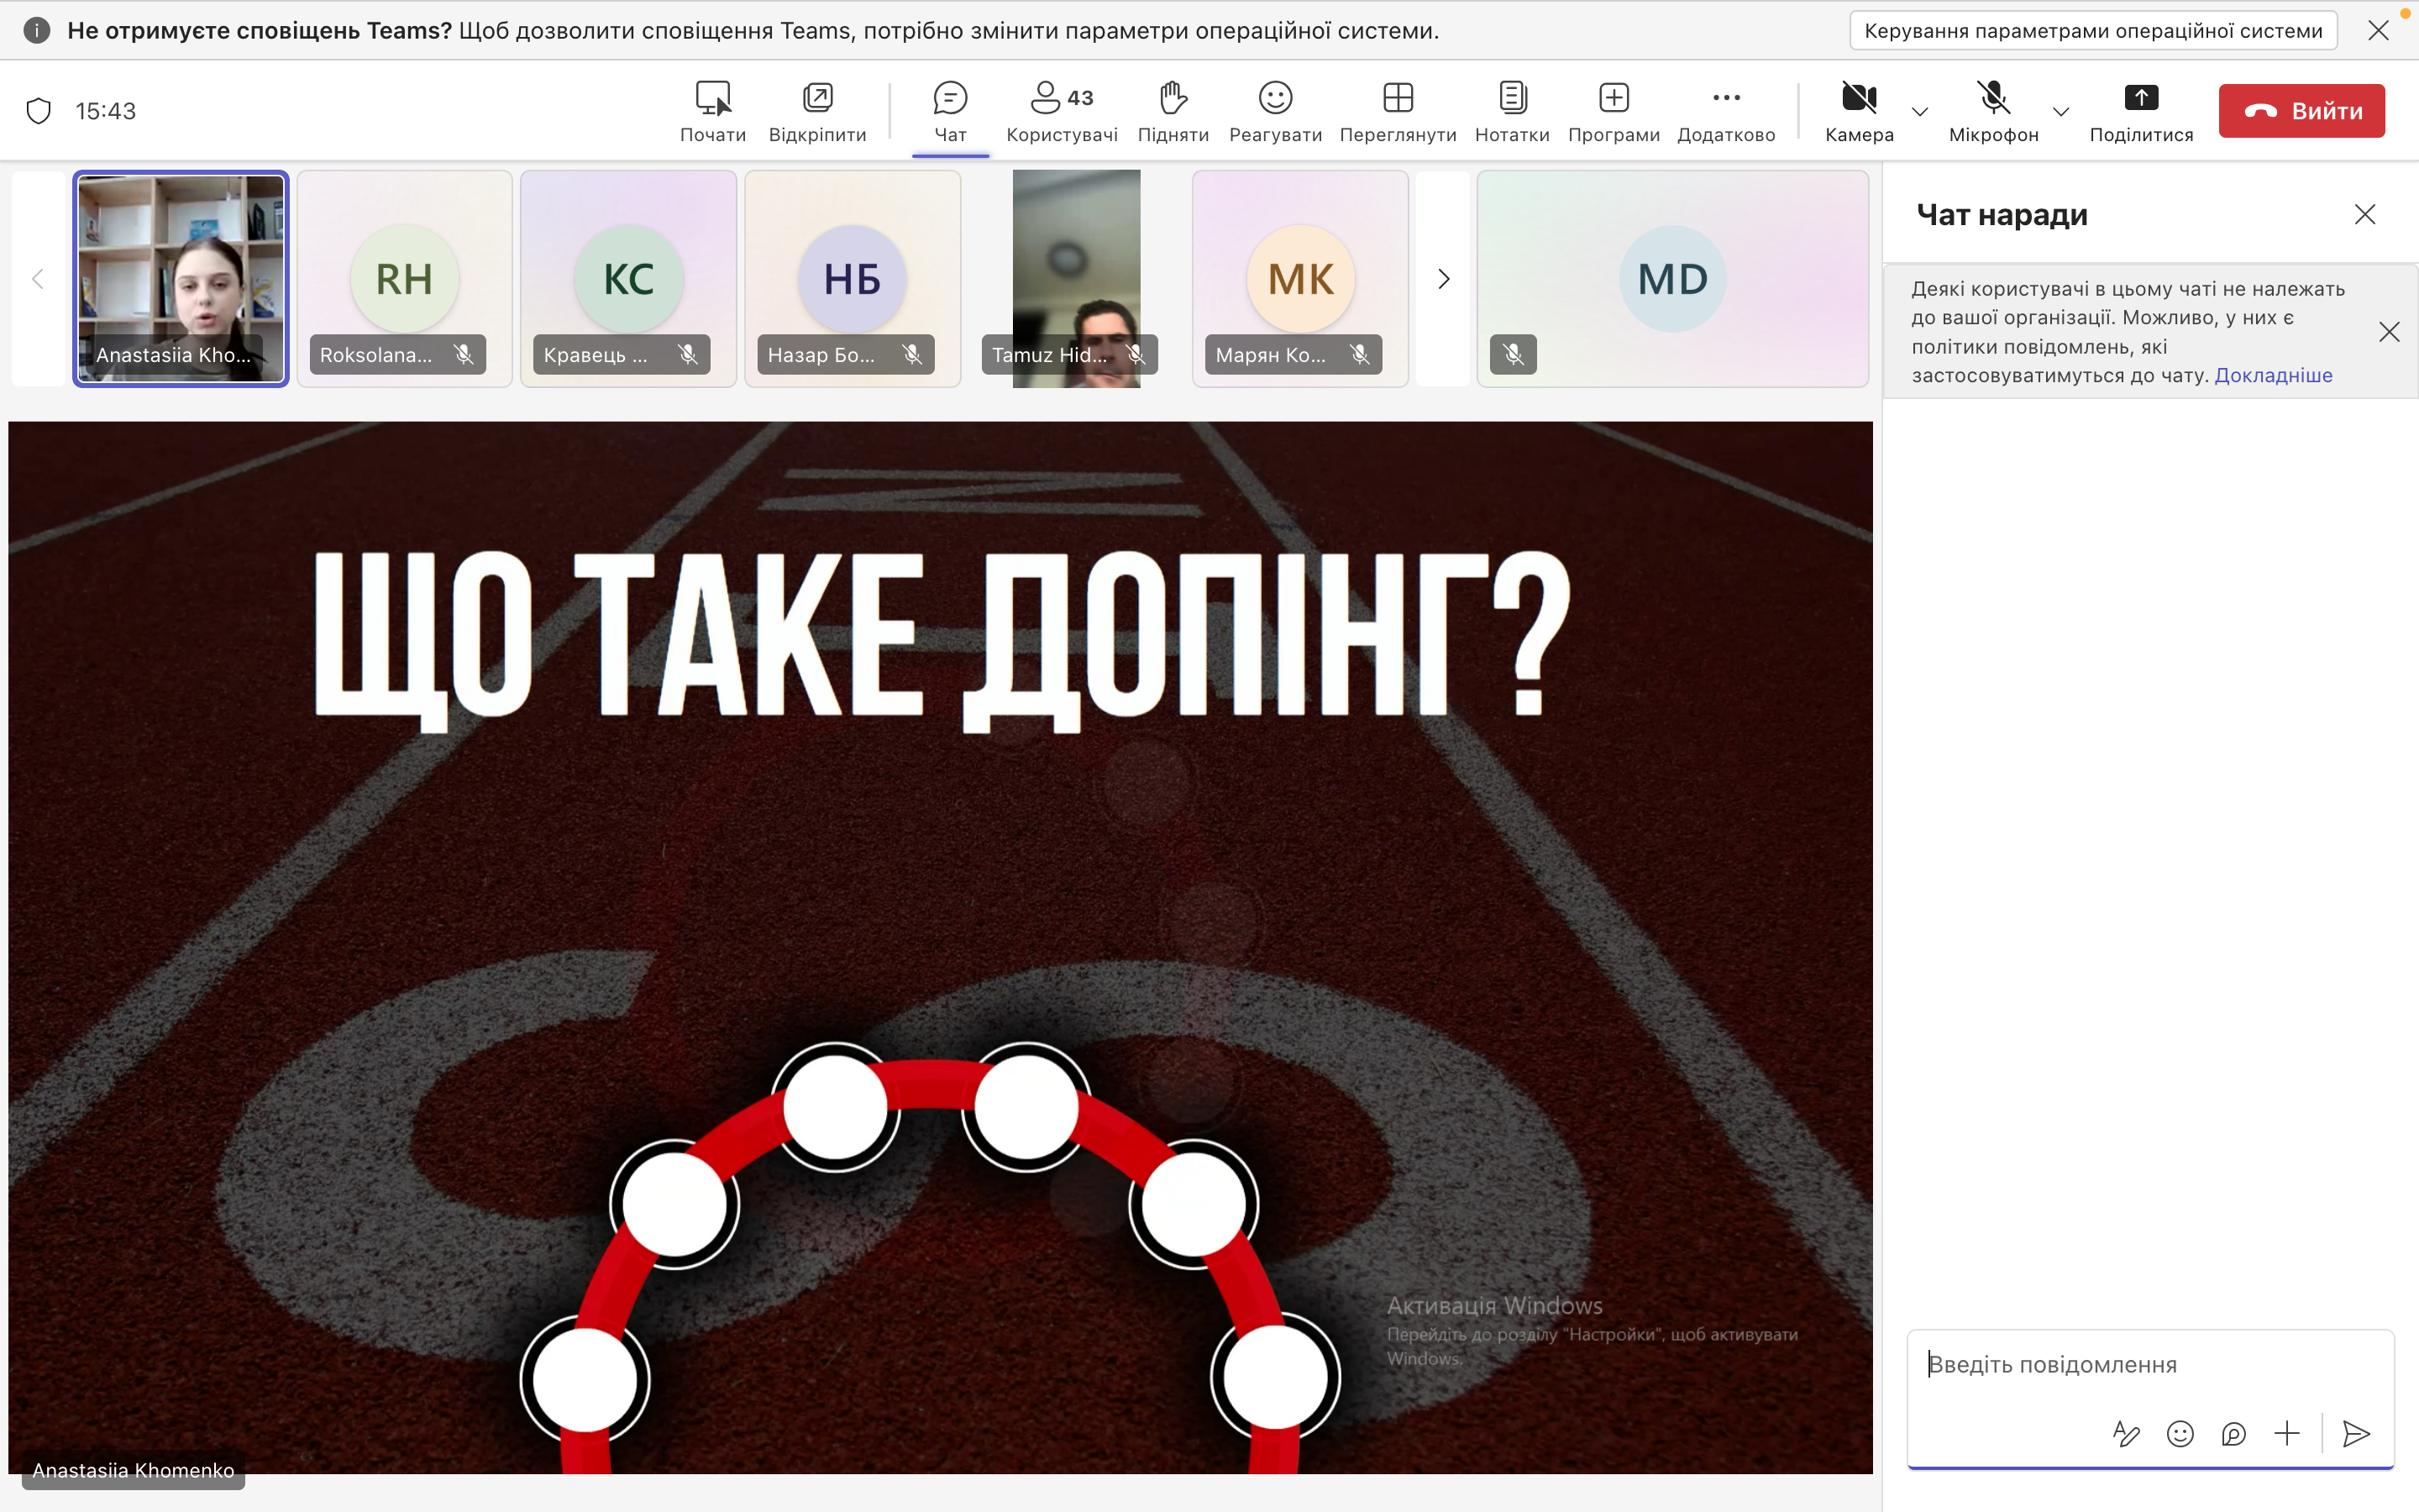Screen dimensions: 2419x1512
Task: Open emoji picker in chat compose
Action: tap(2180, 1434)
